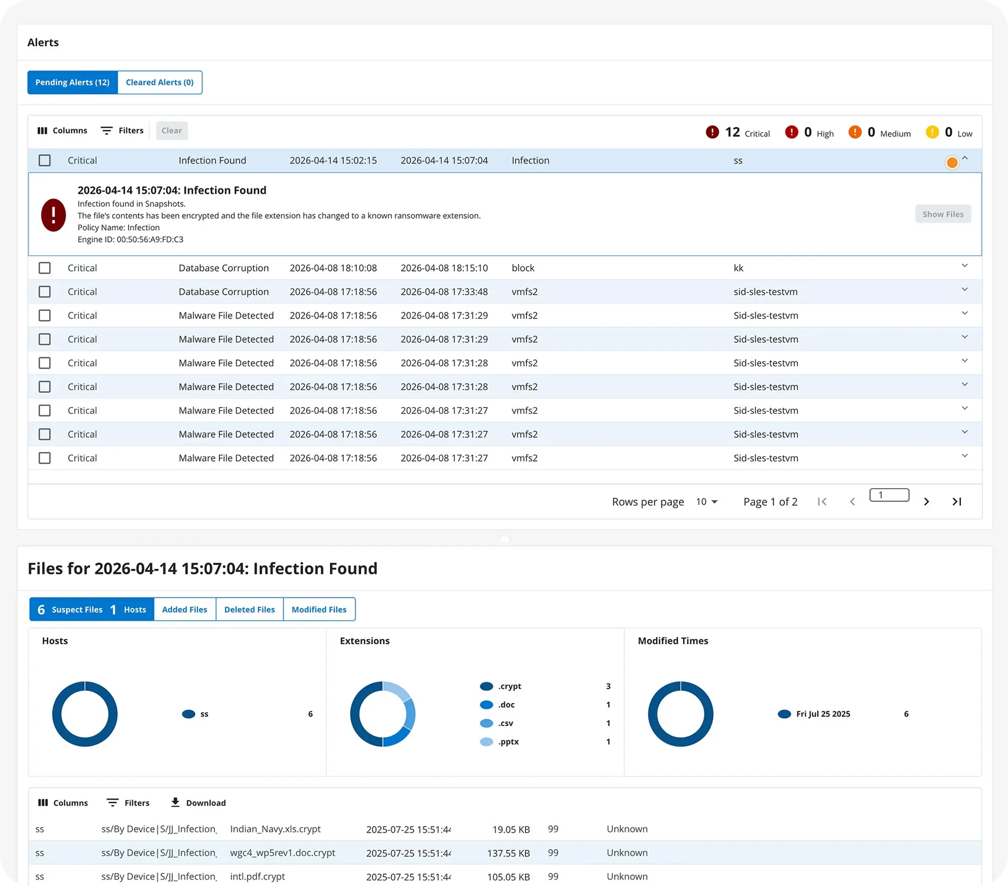Select the block Database Corruption alert checkbox
Screen dimensions: 1008x886
point(45,268)
